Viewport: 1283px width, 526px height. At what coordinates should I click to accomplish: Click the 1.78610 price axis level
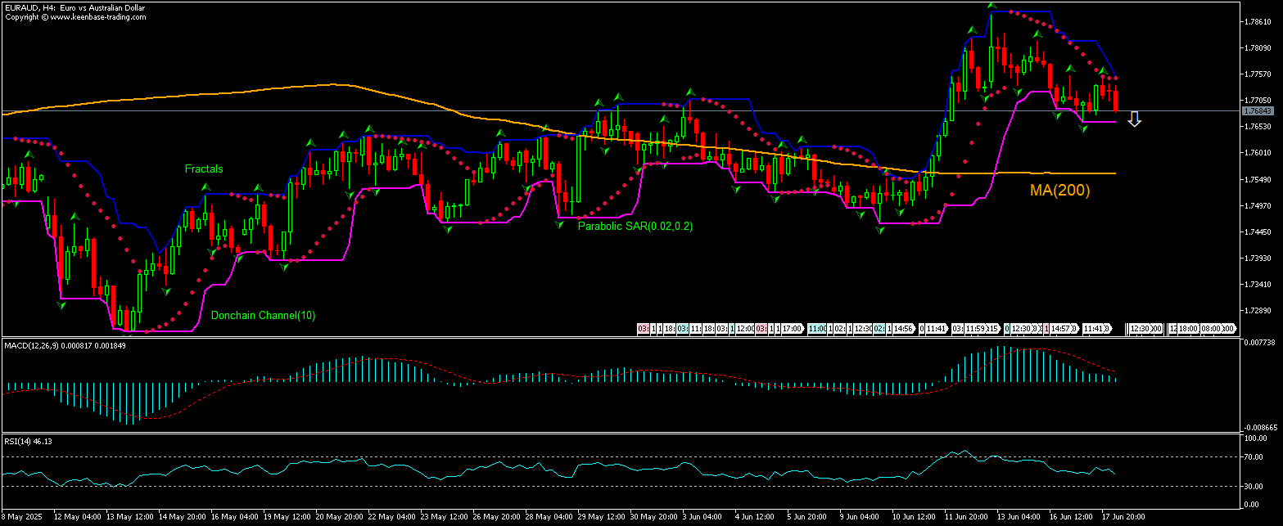click(x=1257, y=22)
